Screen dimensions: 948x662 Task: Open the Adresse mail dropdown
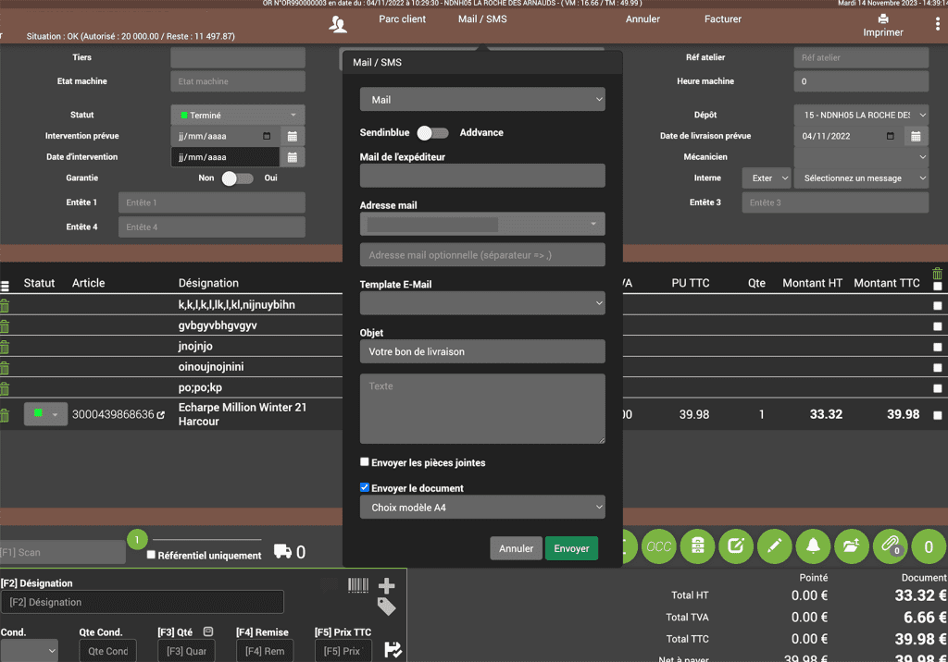click(x=482, y=224)
